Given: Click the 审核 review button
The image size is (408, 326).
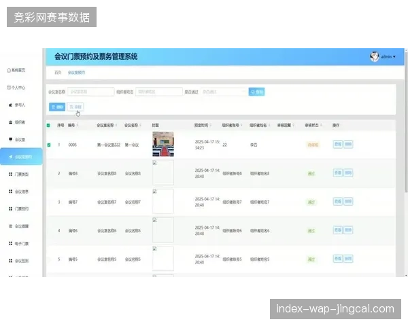Looking at the screenshot, I should pos(75,107).
